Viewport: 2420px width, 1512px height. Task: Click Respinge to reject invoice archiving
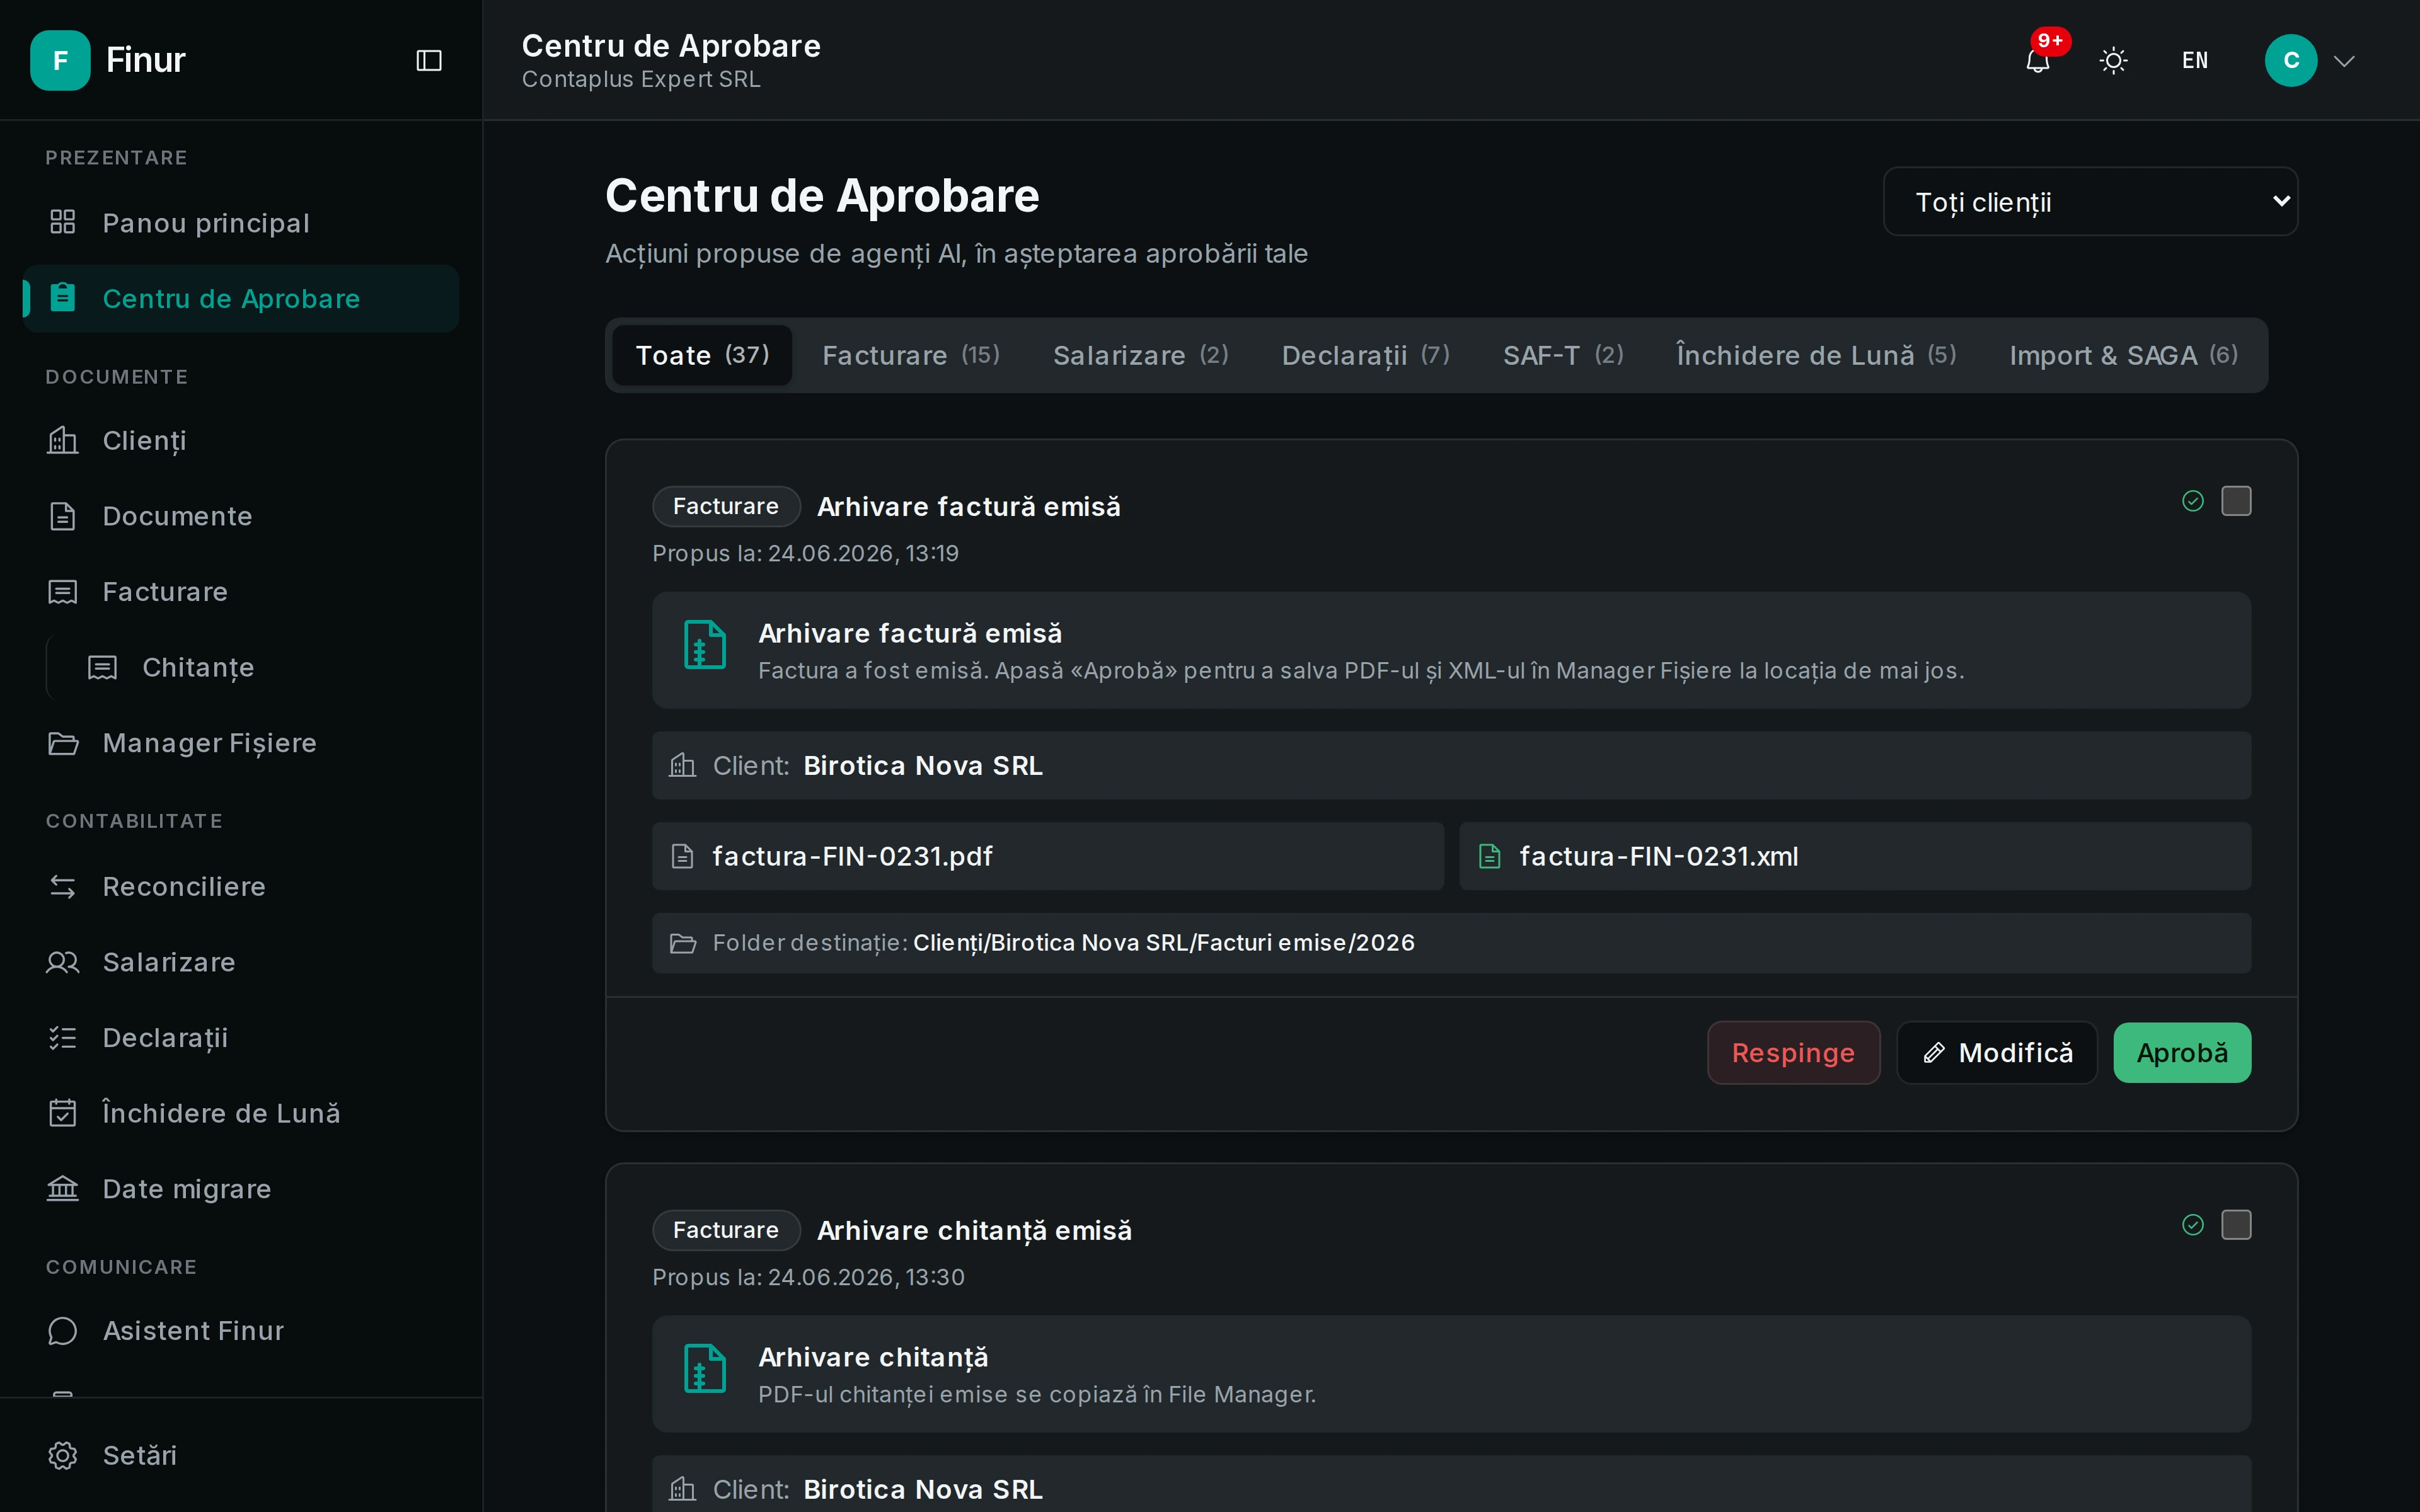click(x=1793, y=1053)
